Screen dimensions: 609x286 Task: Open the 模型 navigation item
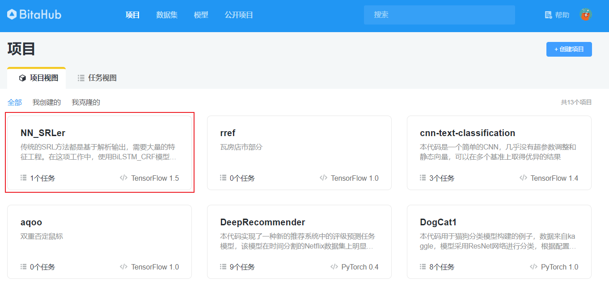(x=201, y=15)
